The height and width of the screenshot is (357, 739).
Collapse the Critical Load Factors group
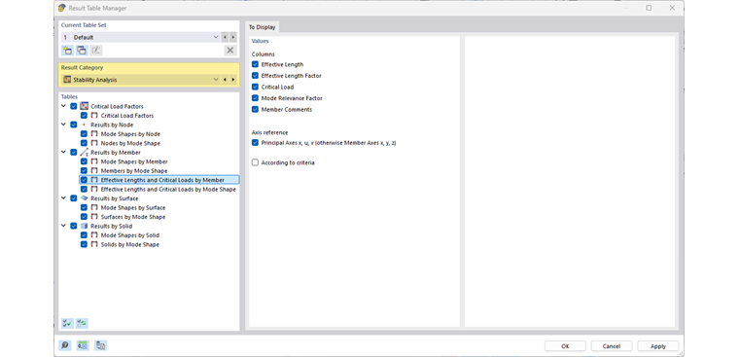[x=63, y=106]
